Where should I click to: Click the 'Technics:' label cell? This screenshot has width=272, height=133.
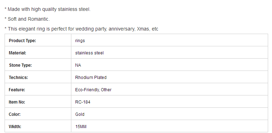coord(38,77)
